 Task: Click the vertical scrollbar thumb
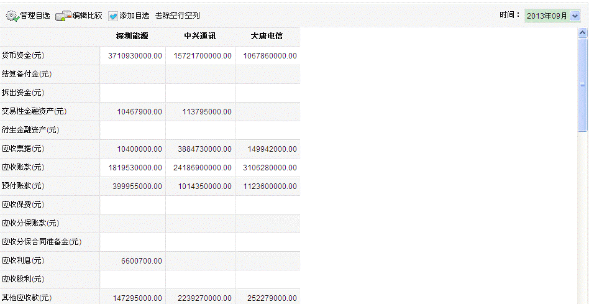pos(583,85)
